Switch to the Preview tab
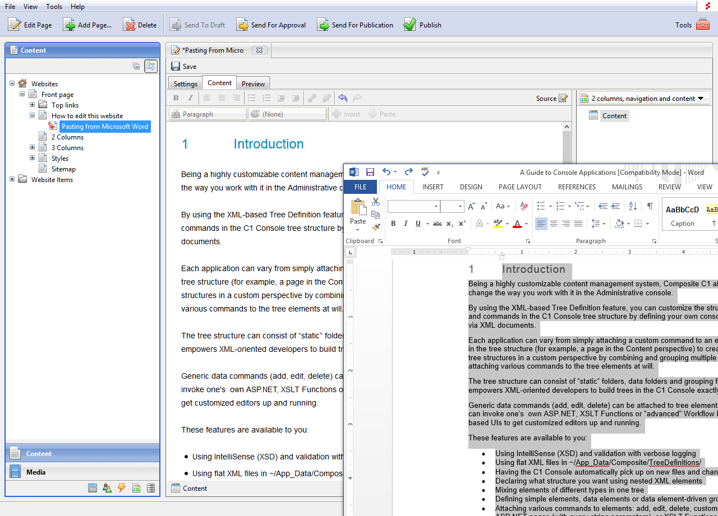Screen dimensions: 718x516 click(253, 83)
